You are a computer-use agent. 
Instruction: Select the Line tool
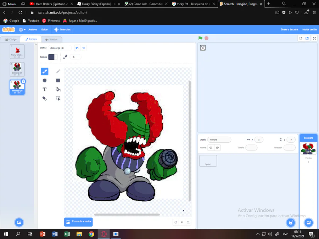[58, 71]
